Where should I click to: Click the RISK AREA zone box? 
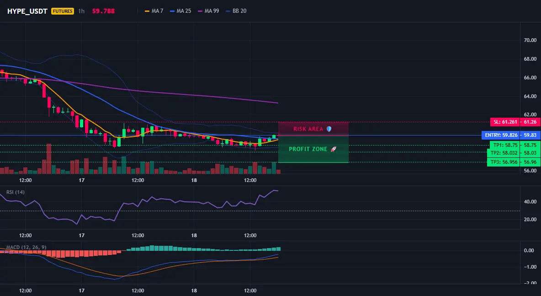(313, 129)
